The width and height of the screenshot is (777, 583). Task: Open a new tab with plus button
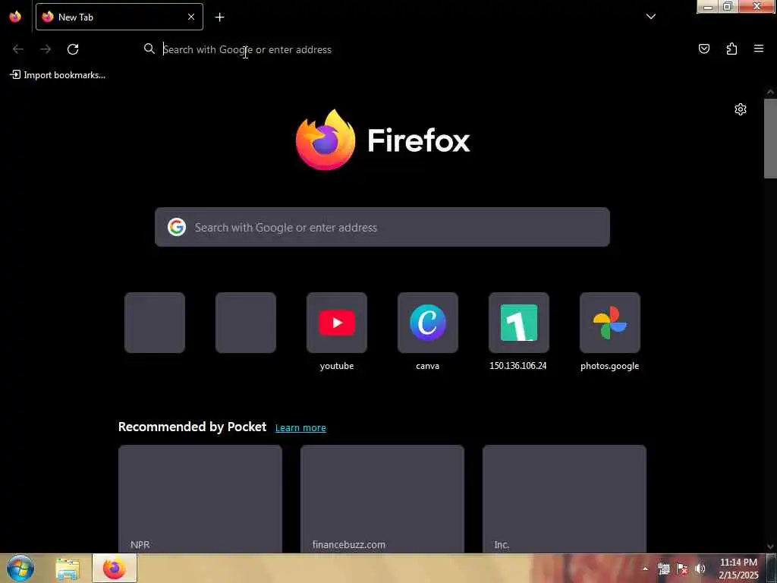tap(219, 17)
